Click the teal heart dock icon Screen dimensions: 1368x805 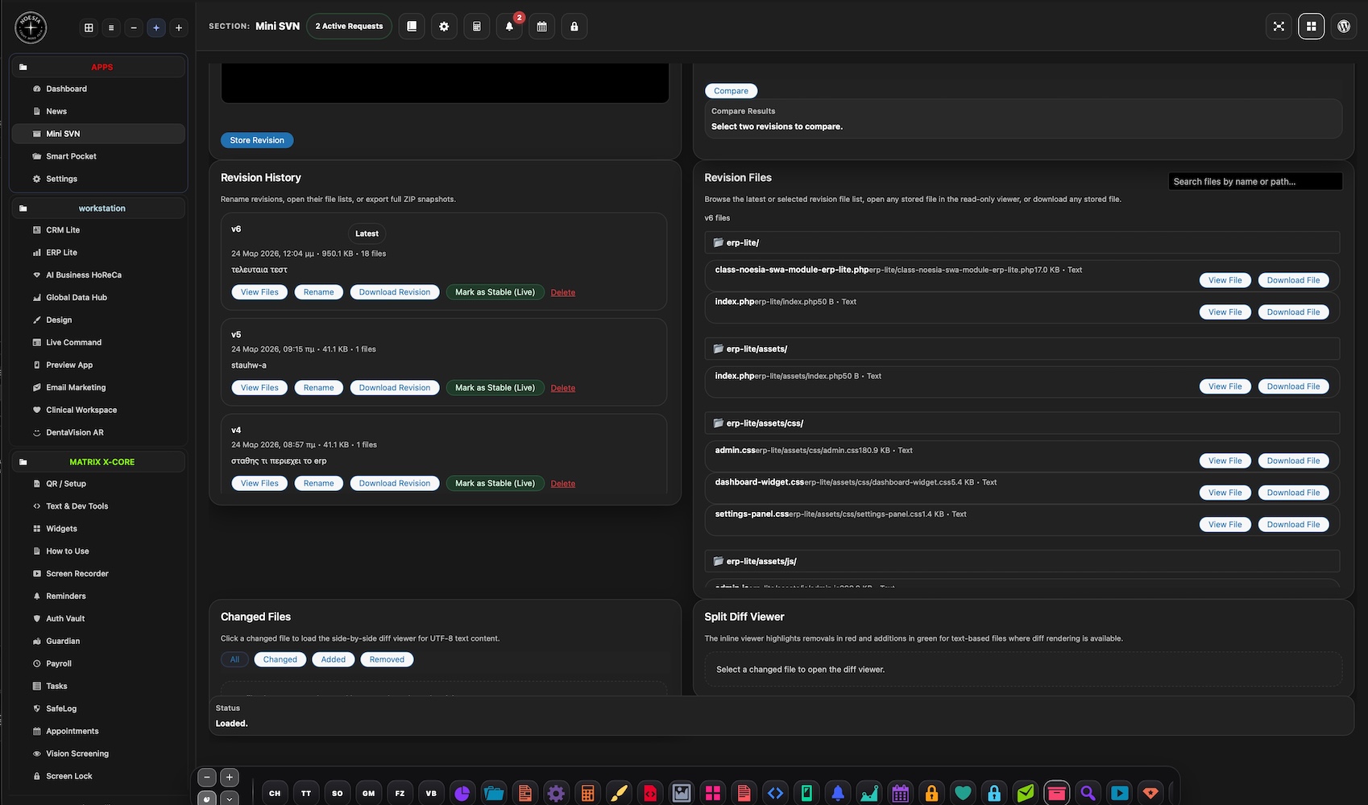pyautogui.click(x=963, y=793)
